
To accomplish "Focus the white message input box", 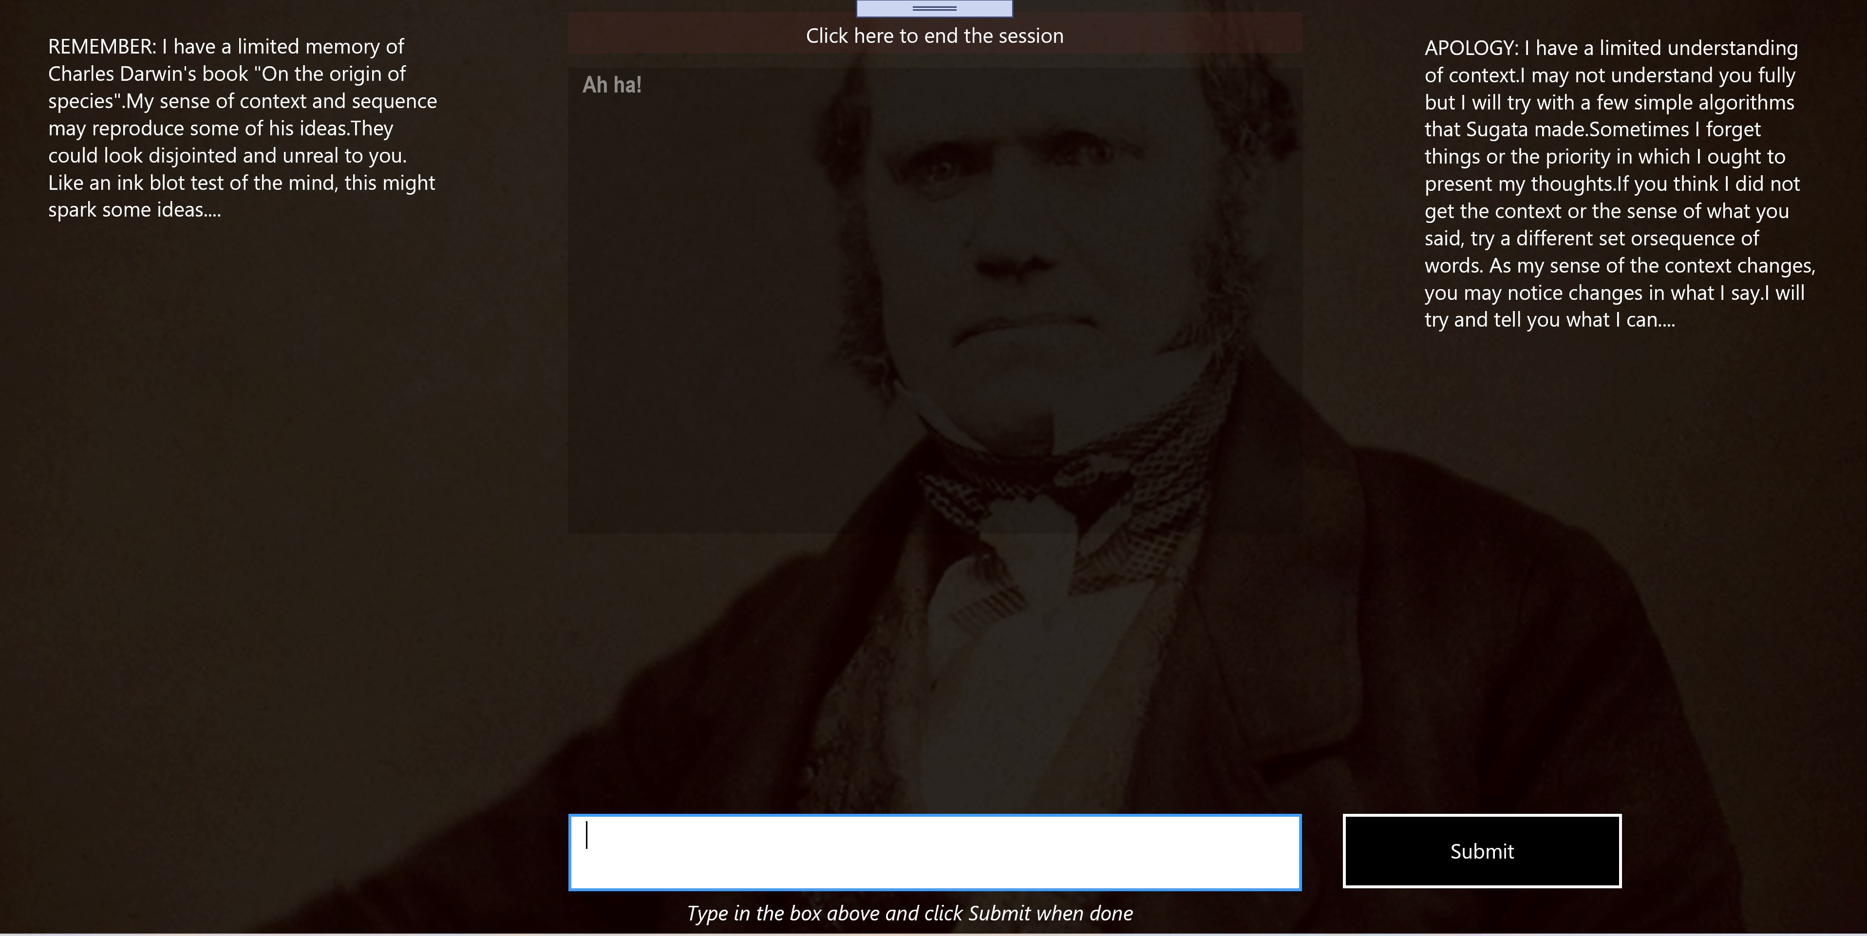I will 934,853.
